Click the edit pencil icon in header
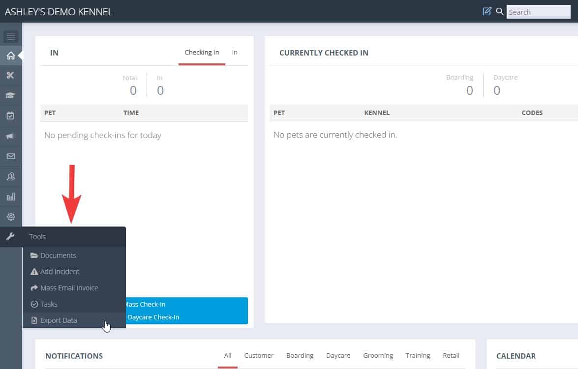Screen dimensions: 578x369 click(x=487, y=11)
